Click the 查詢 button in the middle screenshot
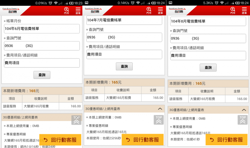Image resolution: width=250 pixels, height=148 pixels. 124,66
